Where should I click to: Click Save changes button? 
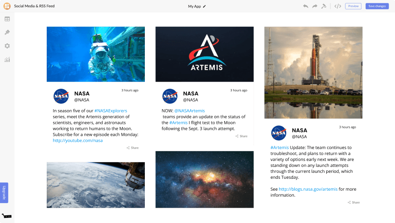377,6
